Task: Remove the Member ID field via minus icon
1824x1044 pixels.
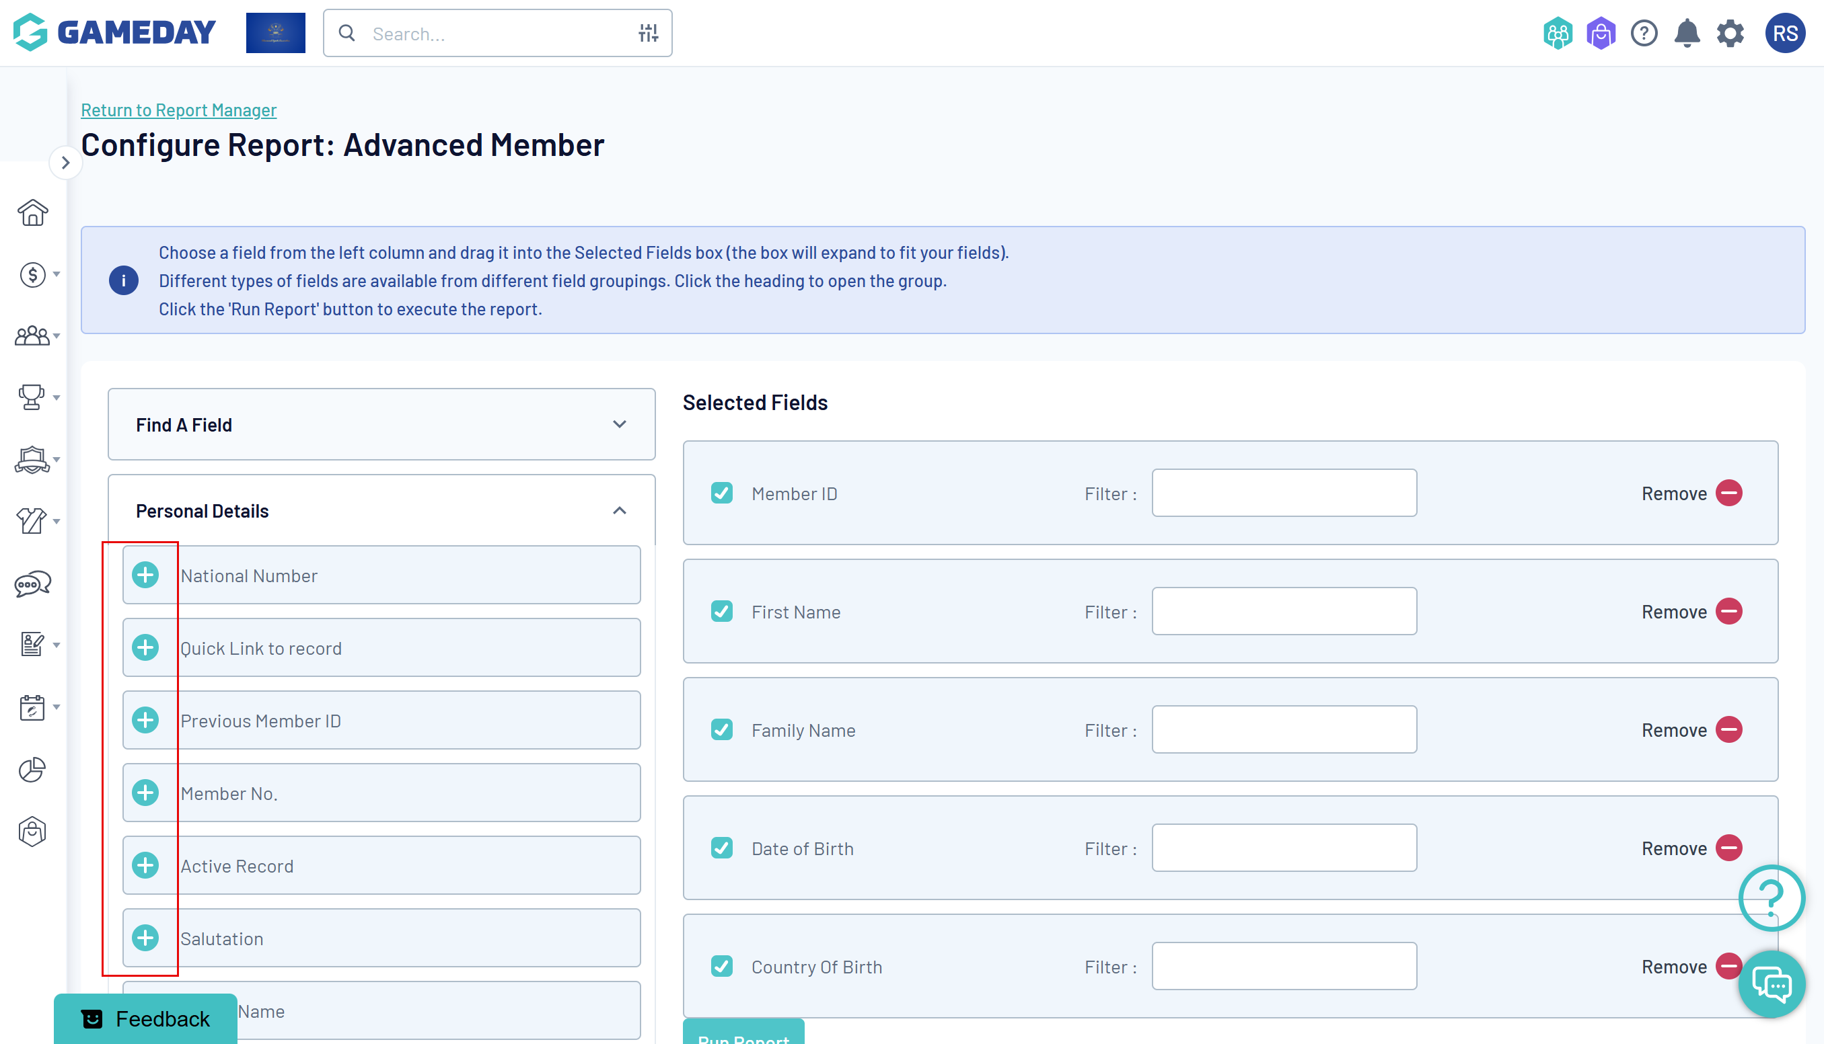Action: click(x=1728, y=493)
